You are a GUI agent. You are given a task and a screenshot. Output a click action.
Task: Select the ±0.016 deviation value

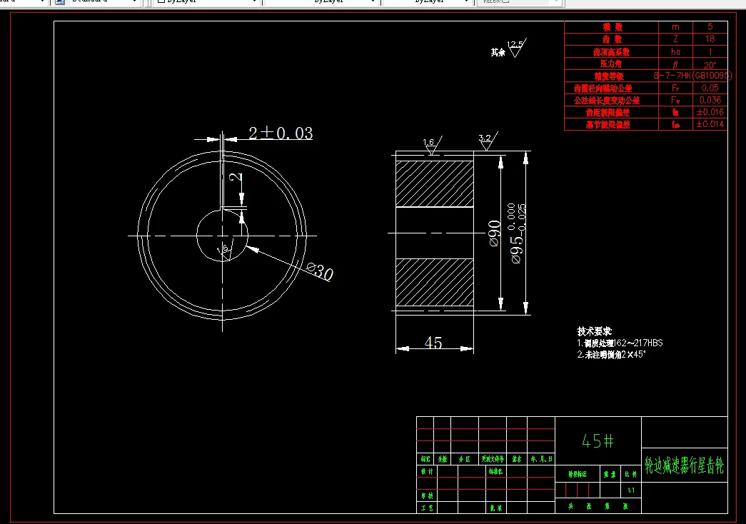710,112
